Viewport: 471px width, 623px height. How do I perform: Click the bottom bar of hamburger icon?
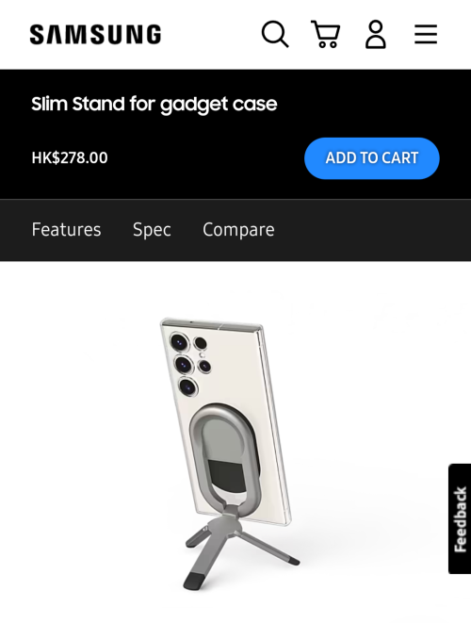pyautogui.click(x=426, y=42)
